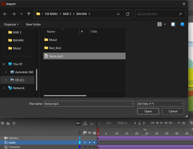Click the new folder icon in timeline
Screen dimensions: 193x149
8,123
